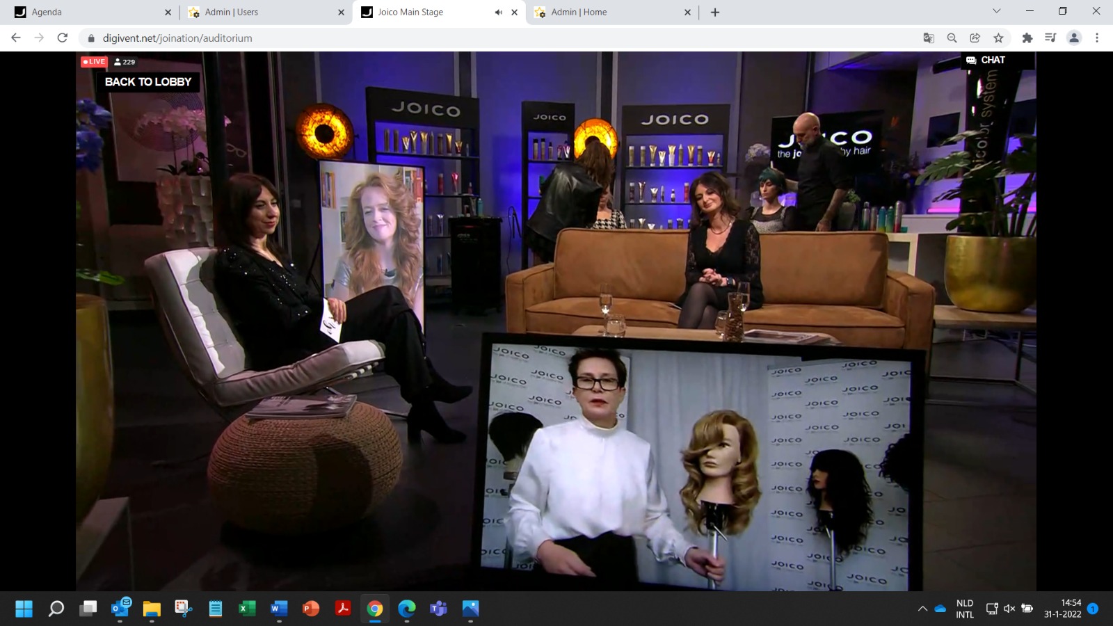Viewport: 1113px width, 626px height.
Task: Close the Joico Main Stage tab
Action: [515, 13]
